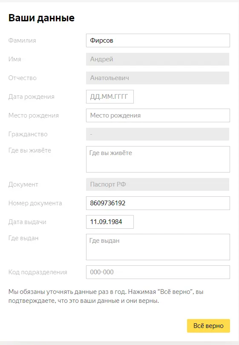Confirm with the yellow Всё верно button

(x=208, y=326)
